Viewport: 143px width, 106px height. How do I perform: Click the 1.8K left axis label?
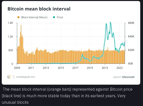point(10,23)
